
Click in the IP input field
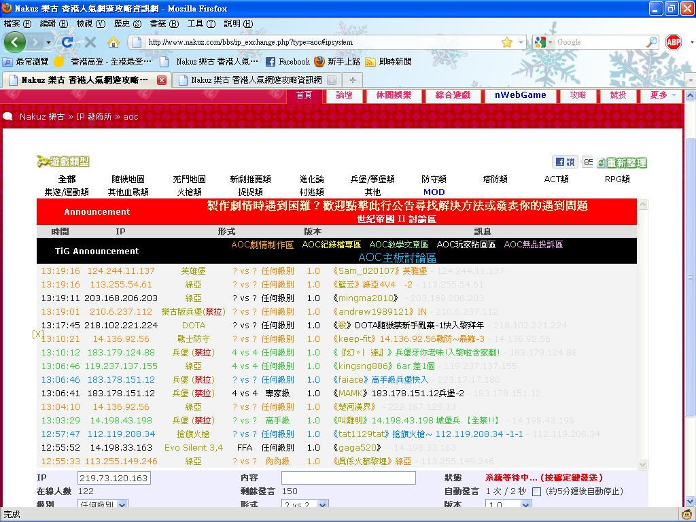click(x=114, y=478)
